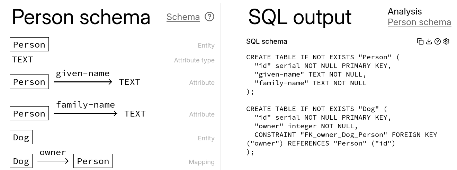Select the Analysis breadcrumb label
Screen dimensions: 457x170
coord(405,11)
